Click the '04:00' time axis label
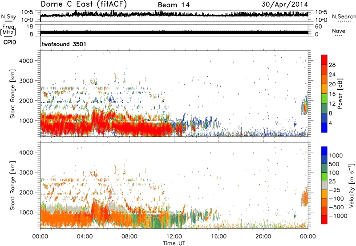Viewport: 356px width, 246px height. click(x=85, y=237)
